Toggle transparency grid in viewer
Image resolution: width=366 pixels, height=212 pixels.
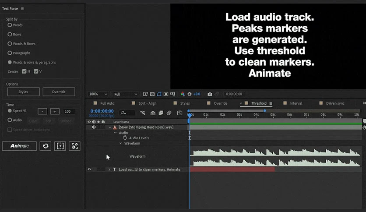[152, 94]
